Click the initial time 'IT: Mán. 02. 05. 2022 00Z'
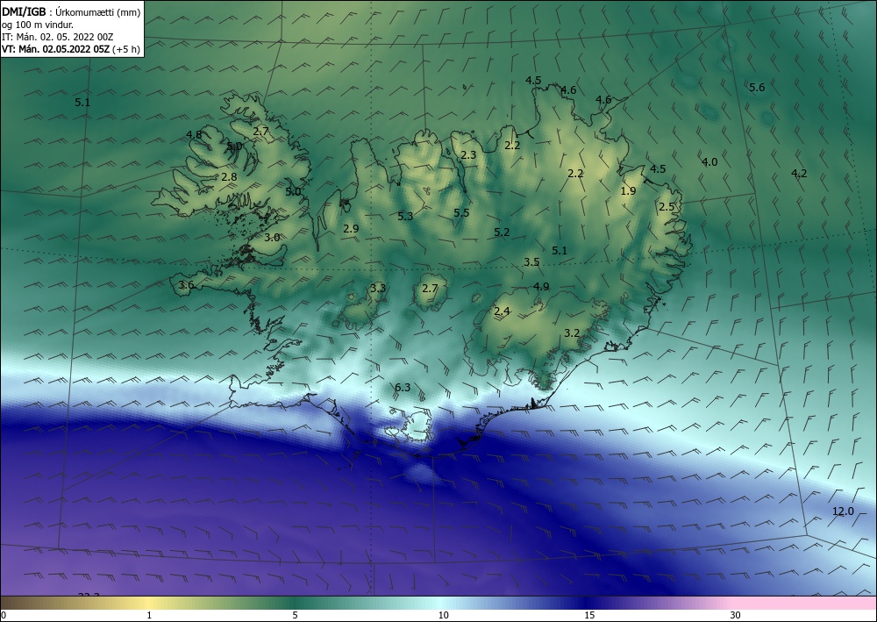Screen dimensions: 877x622 [x=58, y=37]
